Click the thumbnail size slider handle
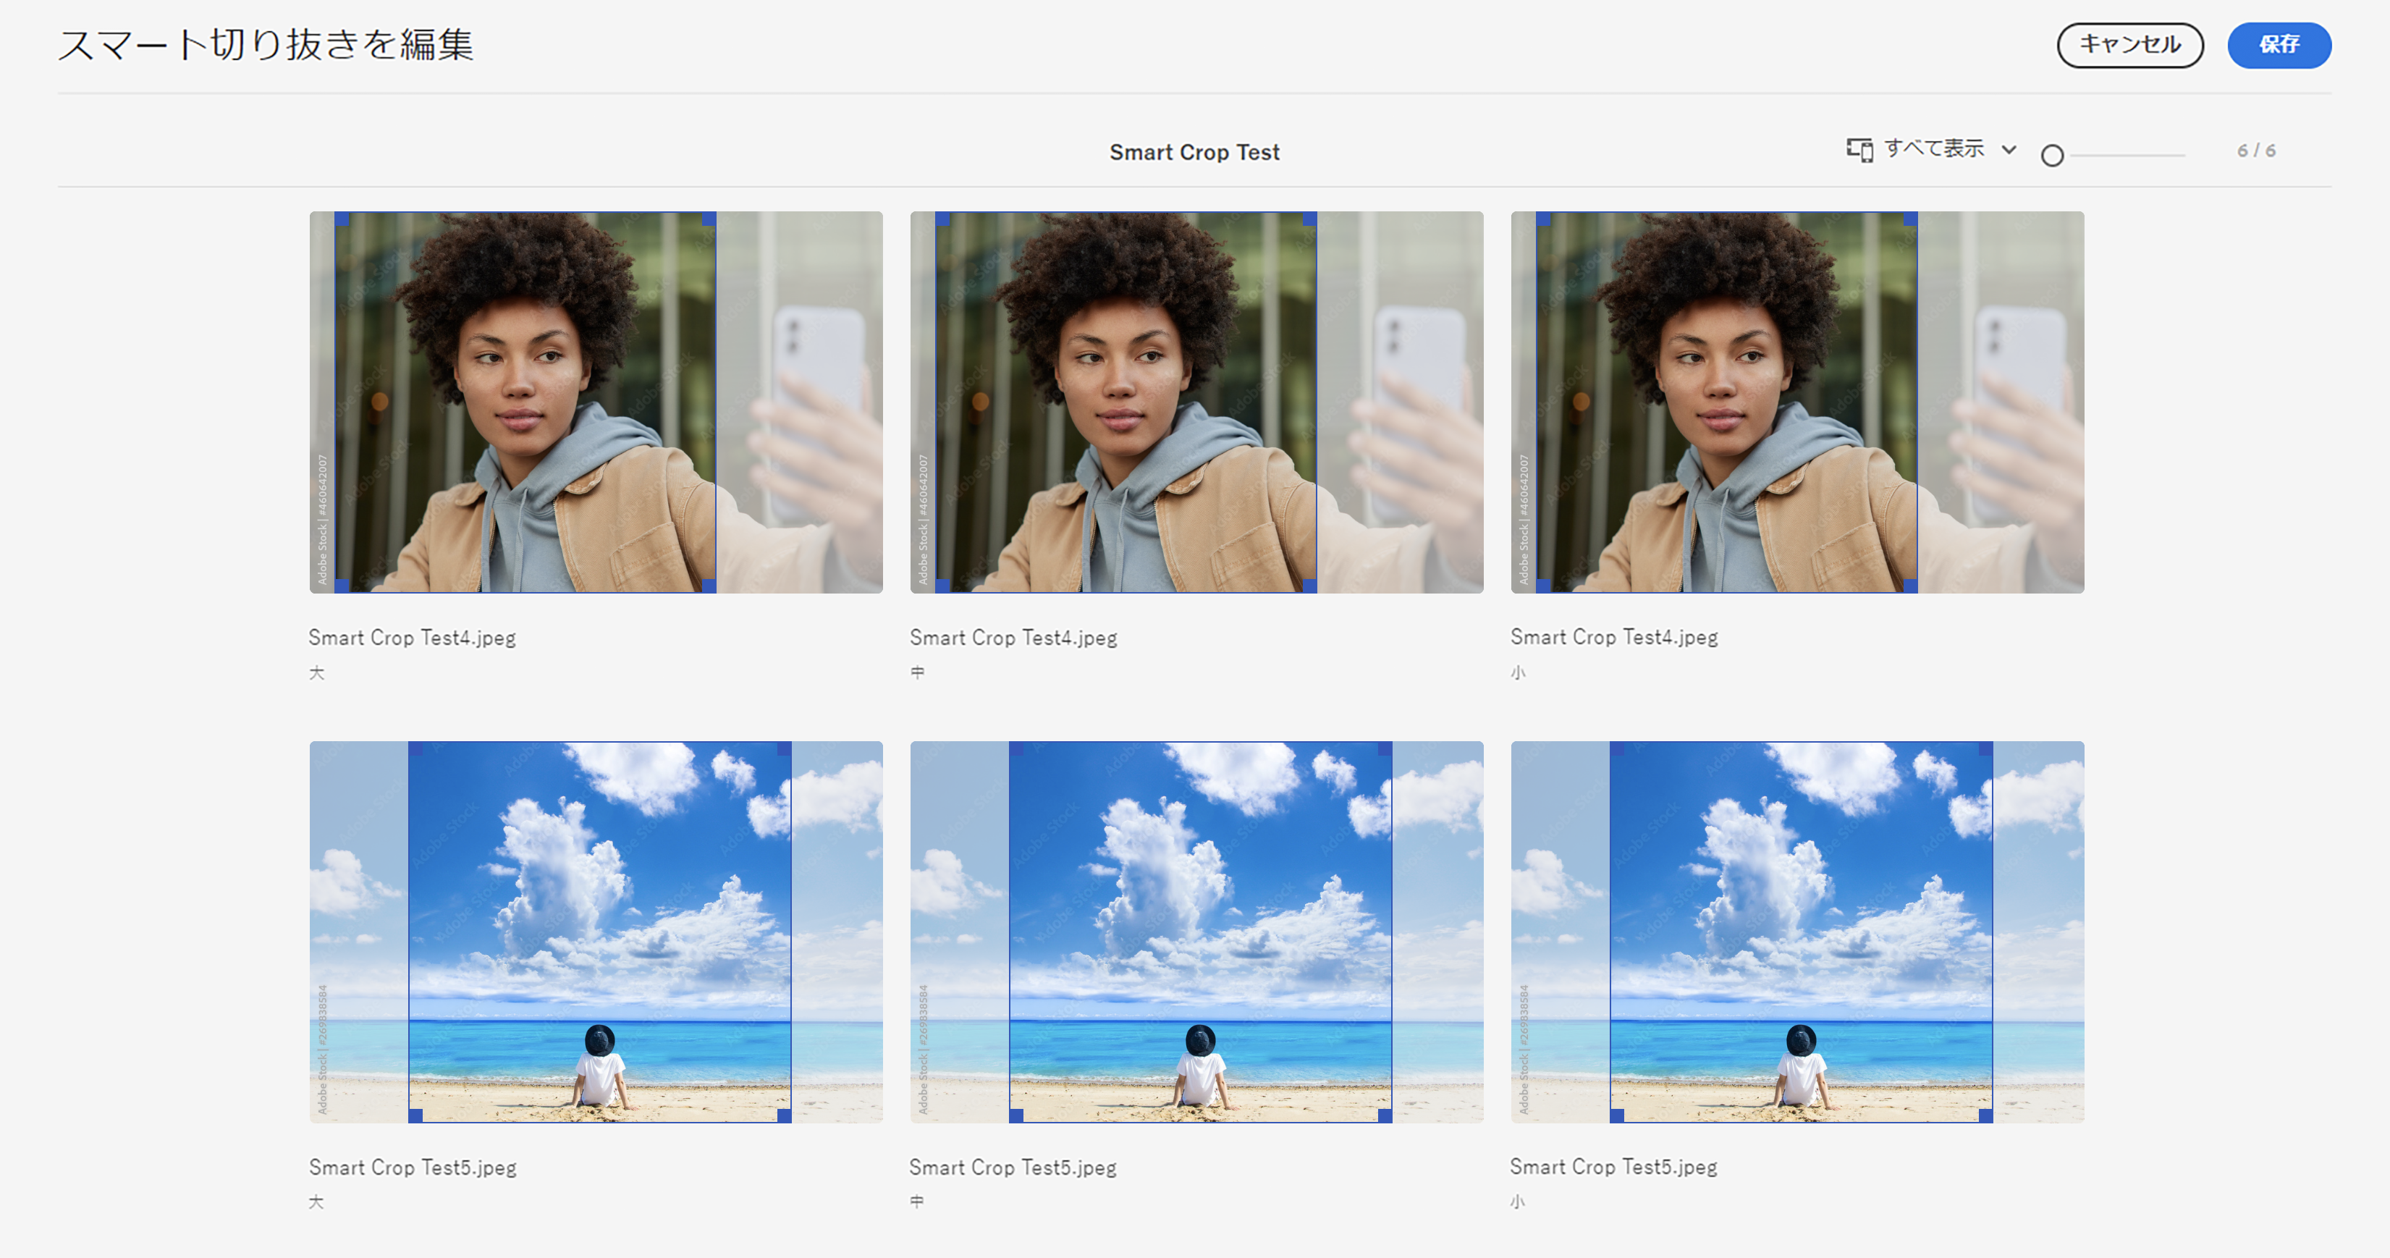The image size is (2390, 1258). click(x=2051, y=156)
